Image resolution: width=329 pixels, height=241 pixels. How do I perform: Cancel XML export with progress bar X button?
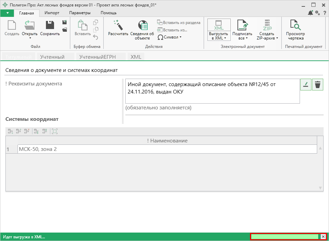pyautogui.click(x=323, y=237)
